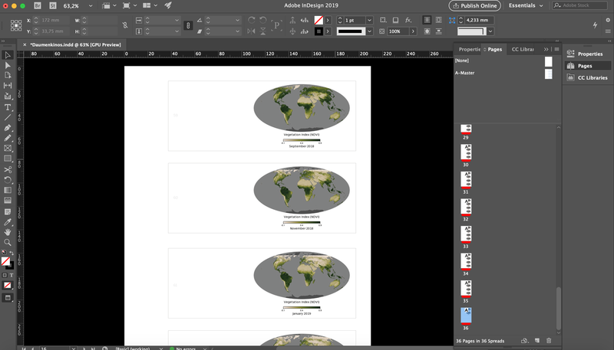This screenshot has width=614, height=350.
Task: Open the stroke weight dropdown
Action: tap(369, 20)
